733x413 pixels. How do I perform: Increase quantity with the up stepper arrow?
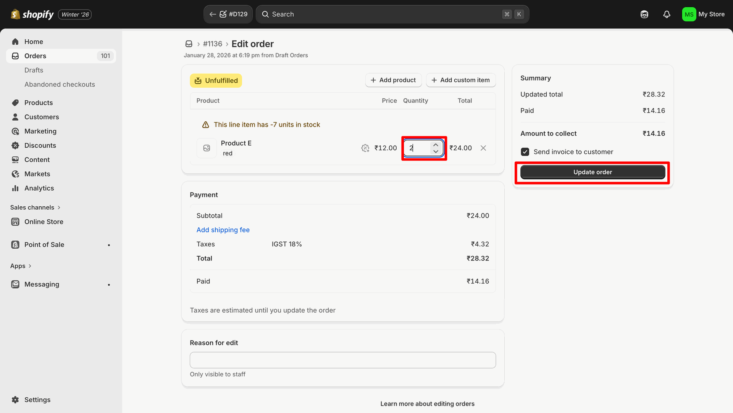(436, 145)
